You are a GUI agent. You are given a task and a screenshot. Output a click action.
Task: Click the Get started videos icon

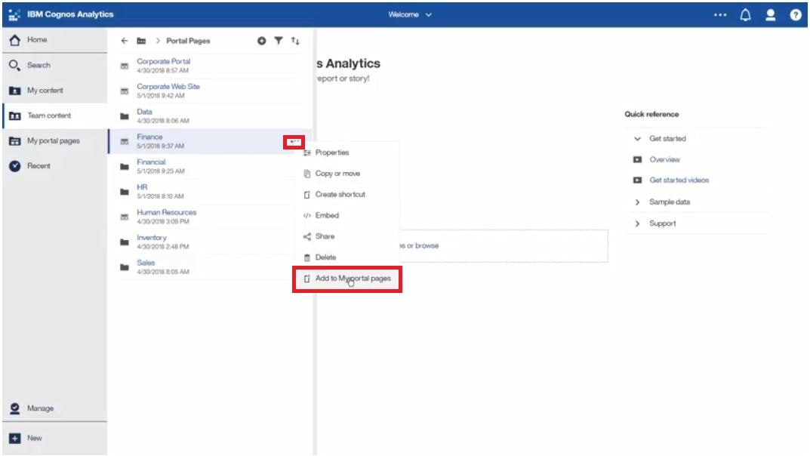click(637, 180)
